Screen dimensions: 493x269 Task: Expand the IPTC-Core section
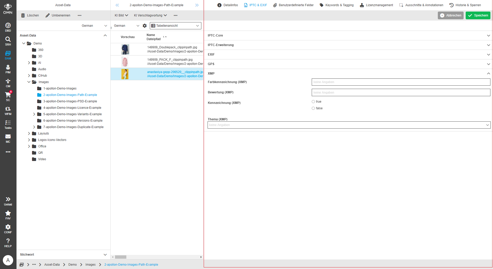[x=348, y=35]
